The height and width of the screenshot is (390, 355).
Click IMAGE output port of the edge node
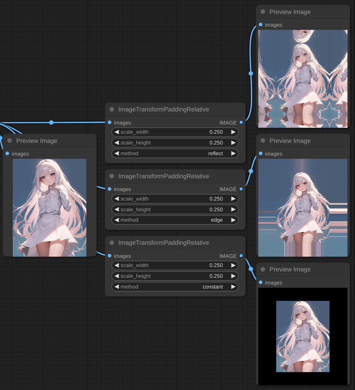(x=241, y=189)
